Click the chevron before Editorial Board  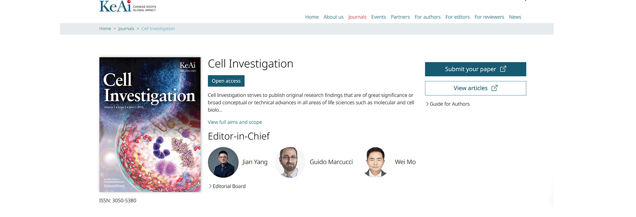point(210,186)
